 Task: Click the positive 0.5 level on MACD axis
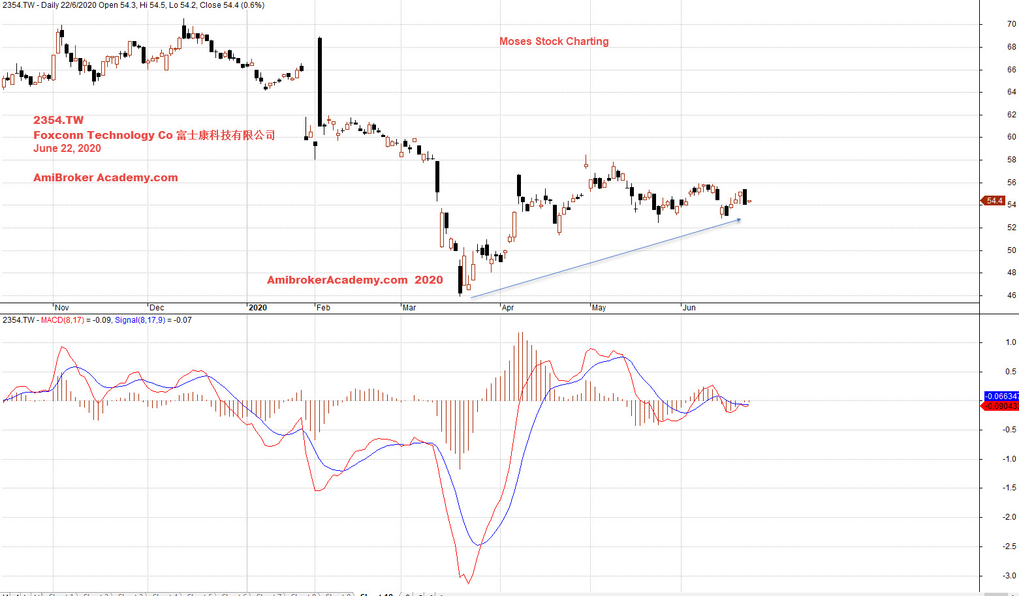tap(1011, 372)
